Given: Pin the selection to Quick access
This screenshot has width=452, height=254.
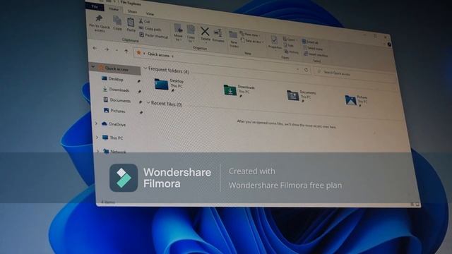Looking at the screenshot, I should point(99,23).
